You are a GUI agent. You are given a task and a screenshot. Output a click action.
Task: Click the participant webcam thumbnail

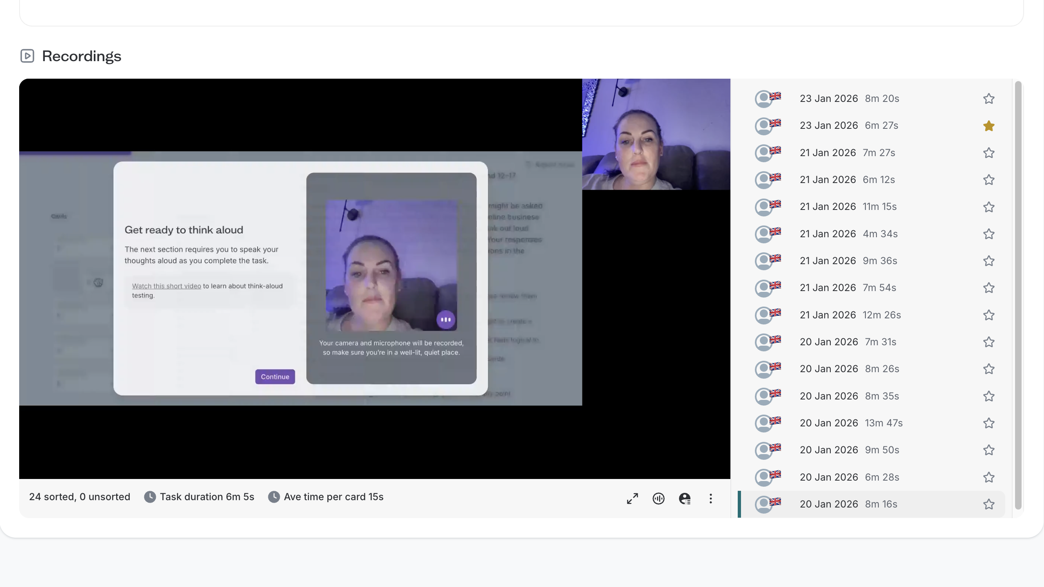click(x=656, y=135)
